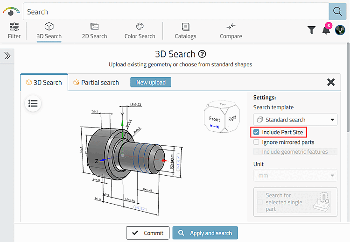Expand the left sidebar chevrons
The image size is (350, 242).
7,56
